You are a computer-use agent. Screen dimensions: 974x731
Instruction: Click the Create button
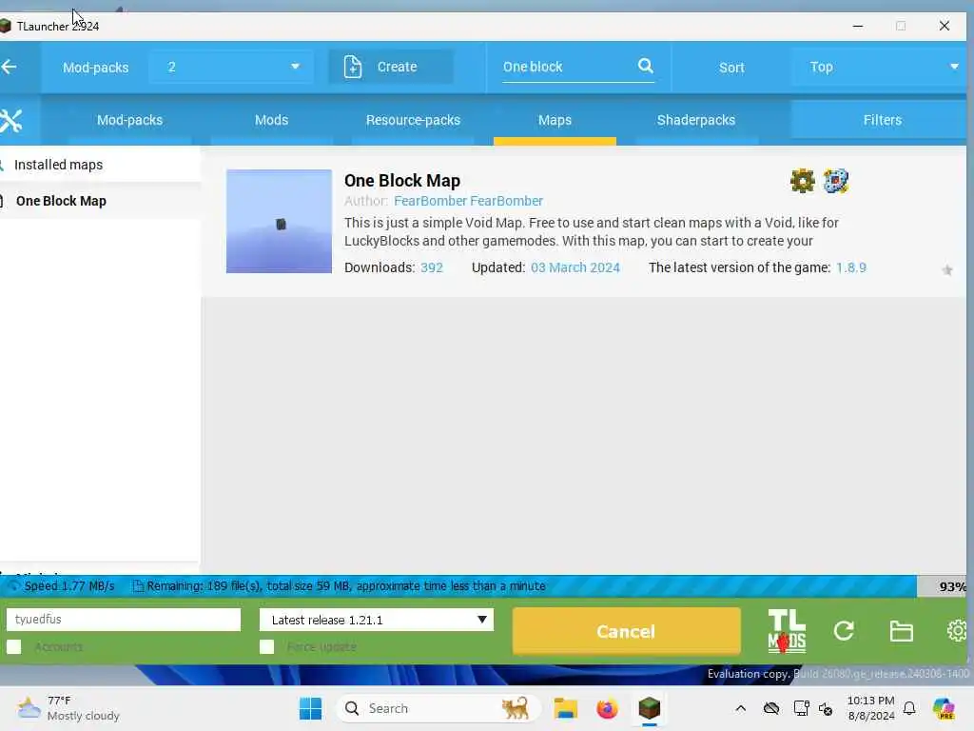(391, 67)
